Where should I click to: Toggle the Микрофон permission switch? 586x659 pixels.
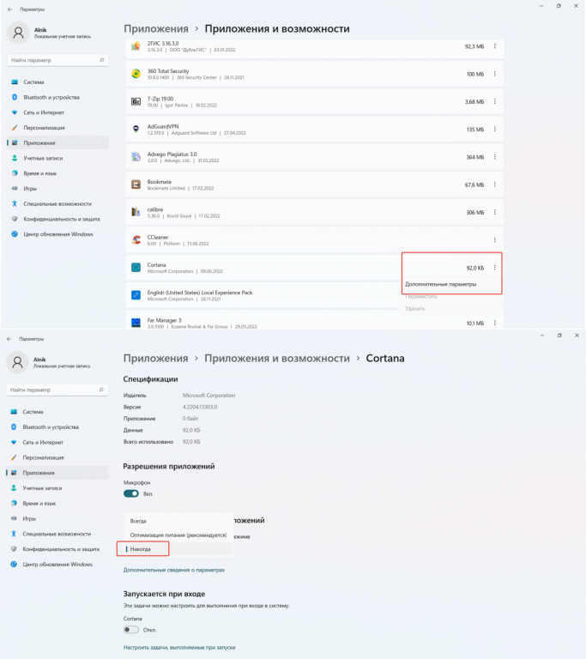[131, 494]
